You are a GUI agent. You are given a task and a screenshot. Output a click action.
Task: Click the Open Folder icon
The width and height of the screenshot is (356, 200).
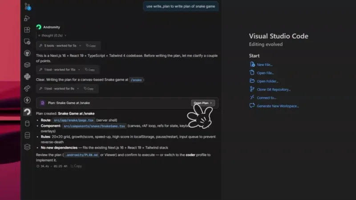coord(252,81)
